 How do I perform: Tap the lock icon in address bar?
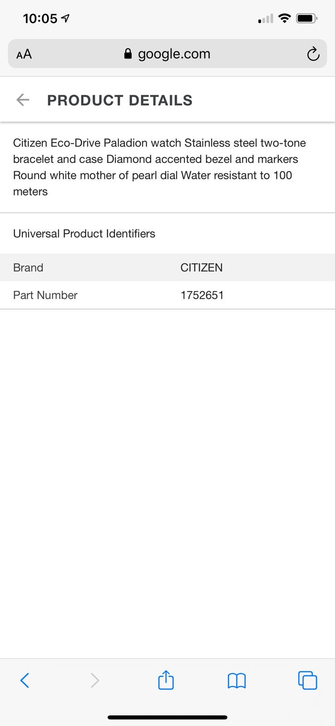128,54
